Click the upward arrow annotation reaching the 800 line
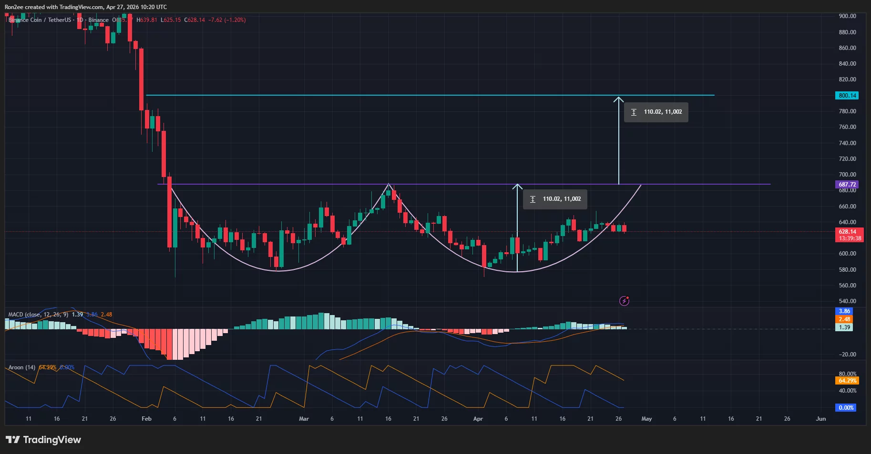This screenshot has width=871, height=454. pyautogui.click(x=619, y=138)
